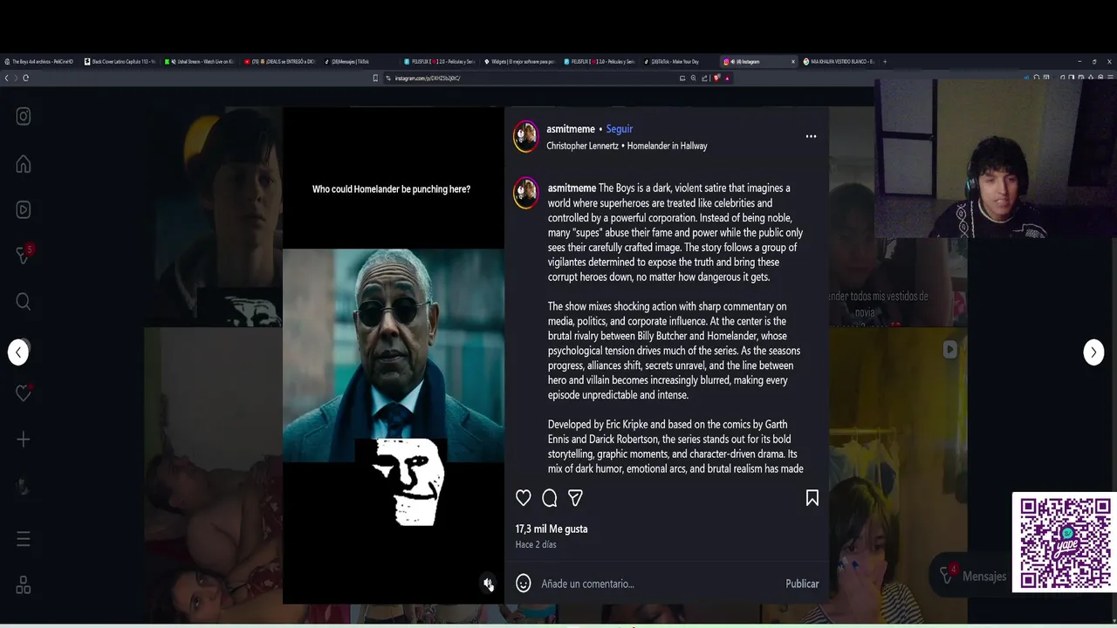Bookmark page via address bar bookmark icon

point(376,78)
